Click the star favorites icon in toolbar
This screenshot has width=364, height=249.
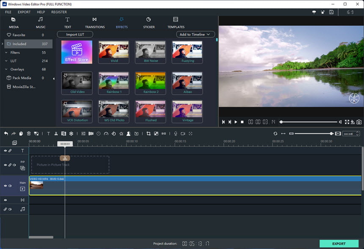[121, 134]
